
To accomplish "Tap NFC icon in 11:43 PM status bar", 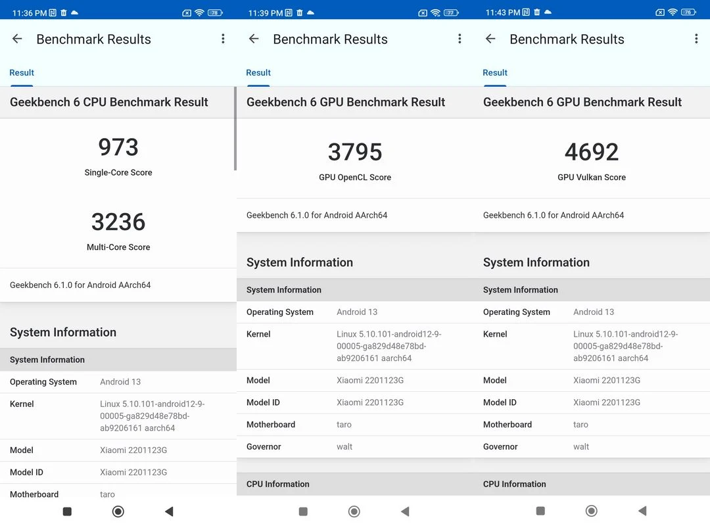I will coord(526,12).
